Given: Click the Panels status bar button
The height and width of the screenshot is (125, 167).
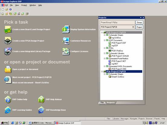Looking at the screenshot, I should (157, 119).
